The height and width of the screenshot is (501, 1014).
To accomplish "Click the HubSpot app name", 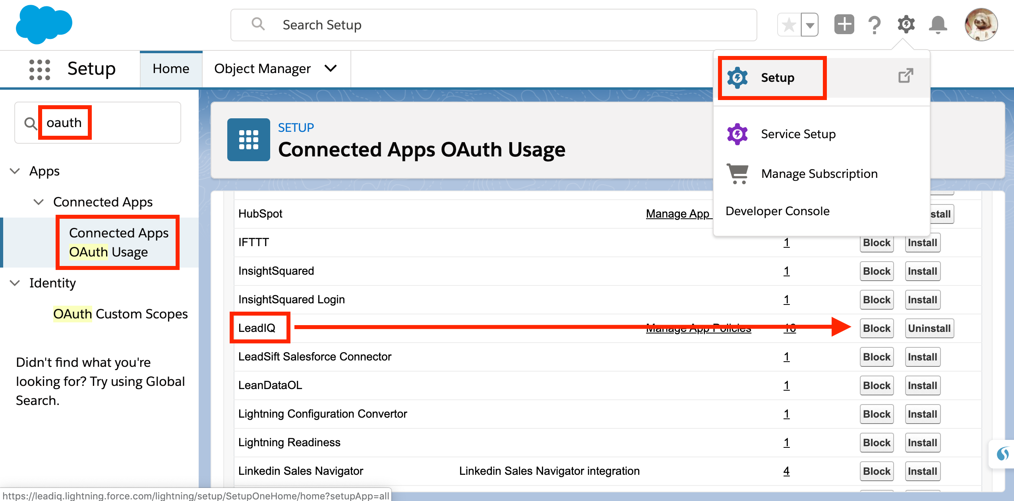I will [x=260, y=214].
